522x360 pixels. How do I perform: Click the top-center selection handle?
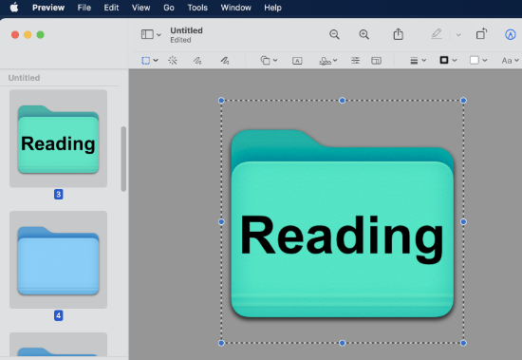343,101
